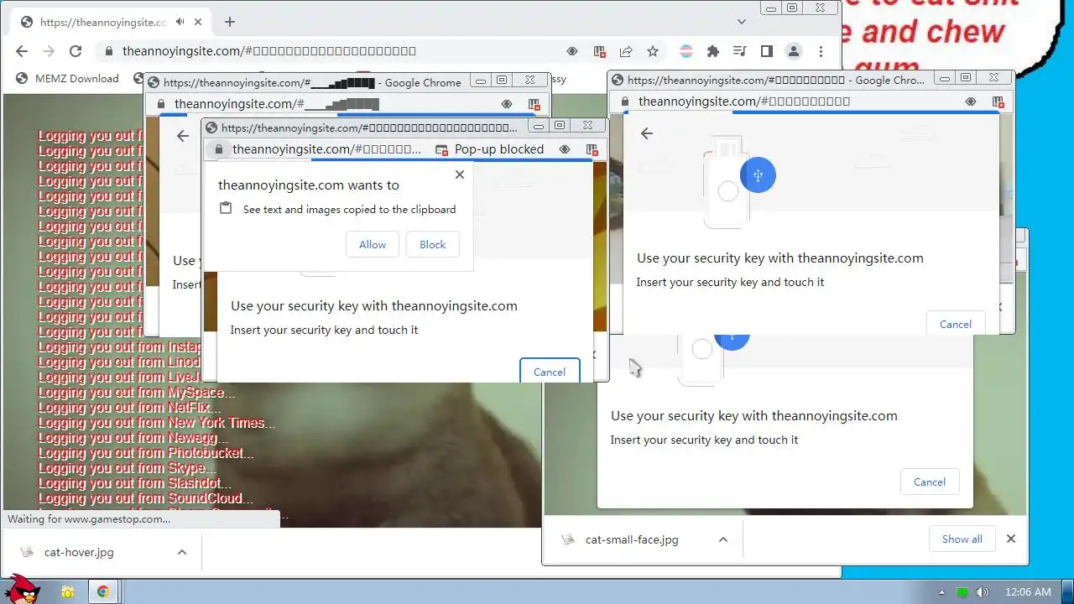Close the download shelf beside Show all
Image resolution: width=1074 pixels, height=604 pixels.
1011,539
